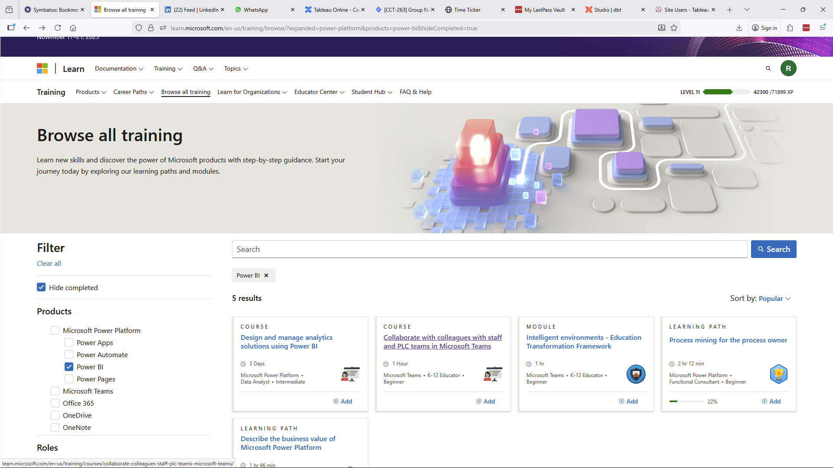Check the Microsoft Power Platform checkbox
The width and height of the screenshot is (833, 468).
pyautogui.click(x=55, y=330)
